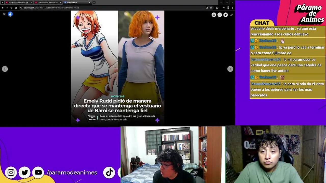Click the TikTok icon in overlay
The width and height of the screenshot is (326, 183).
click(x=109, y=173)
